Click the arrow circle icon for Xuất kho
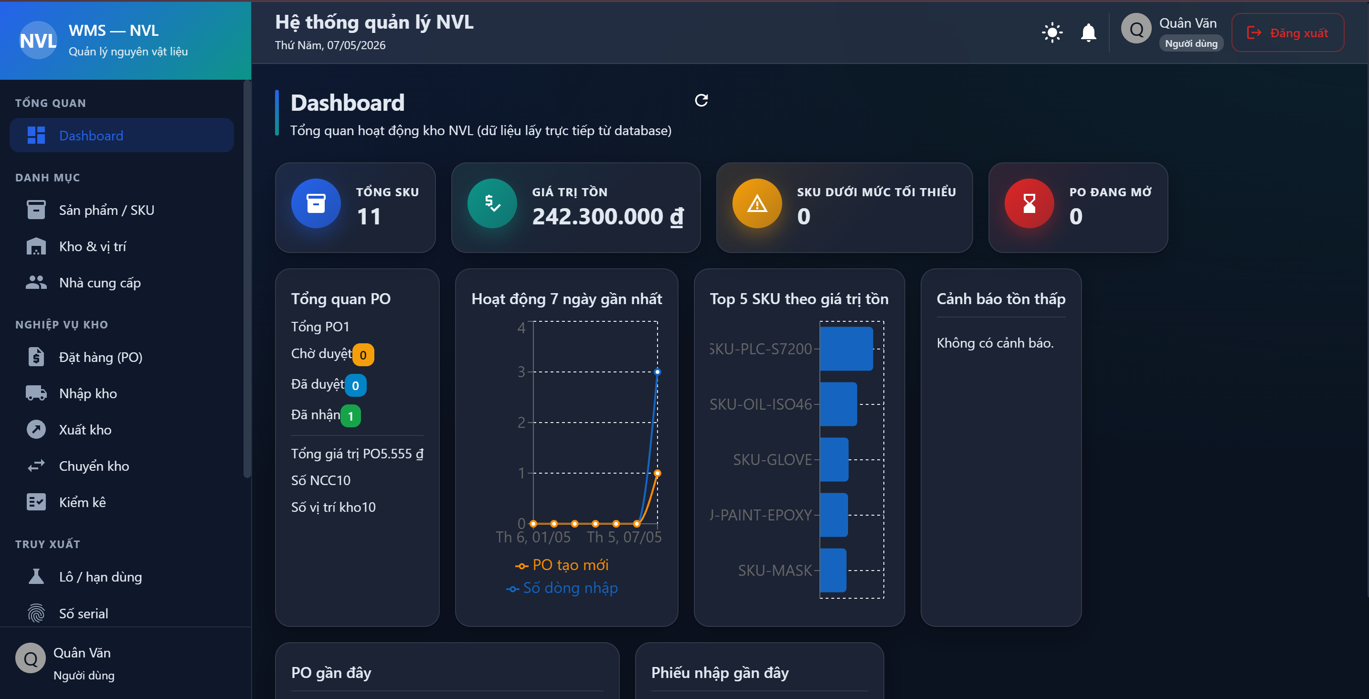 click(x=36, y=429)
